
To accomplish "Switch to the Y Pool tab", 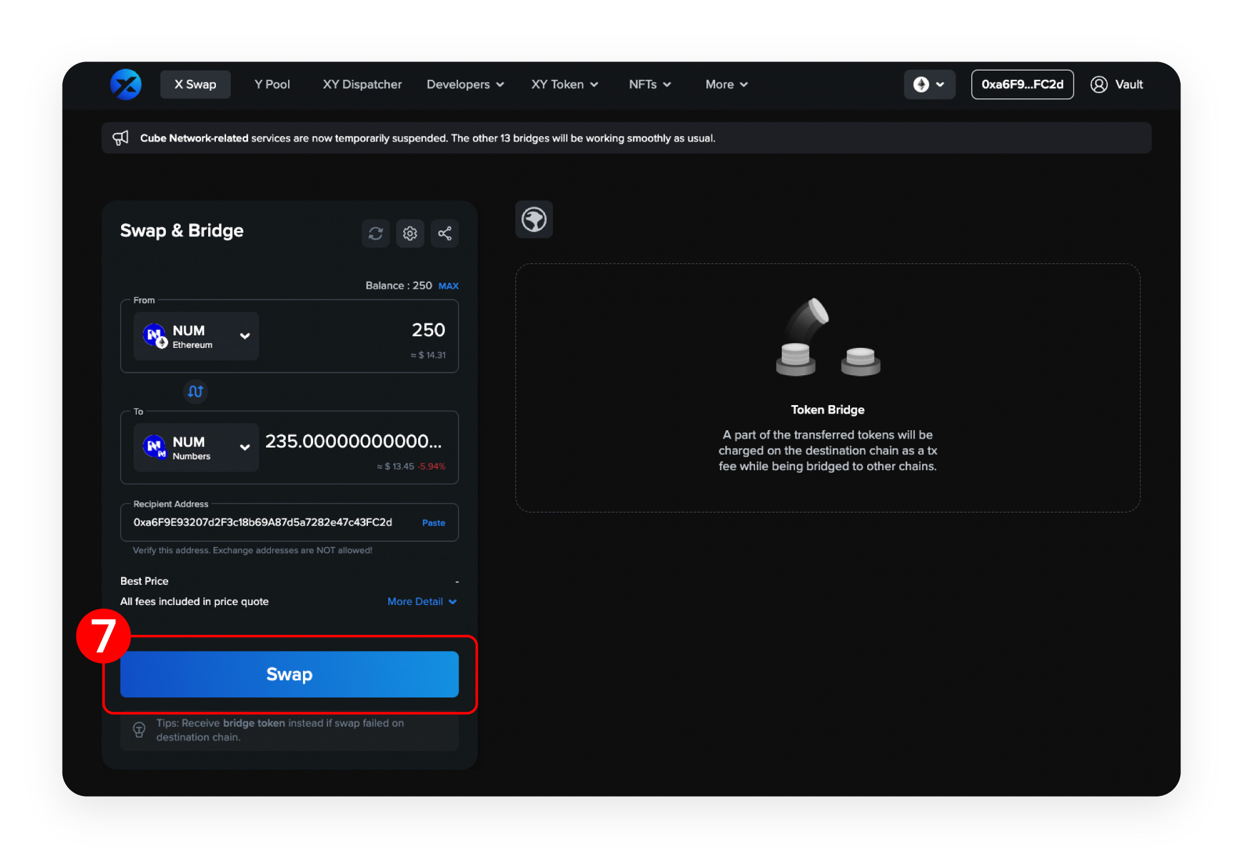I will pos(272,84).
